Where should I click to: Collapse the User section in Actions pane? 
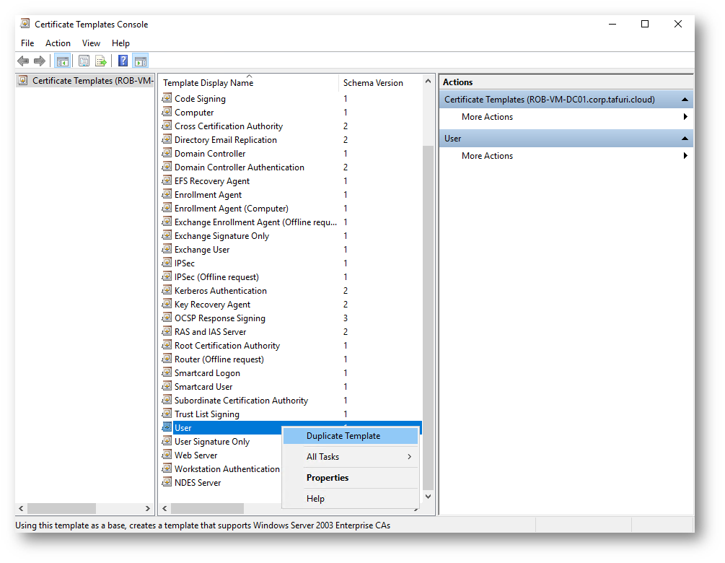click(685, 139)
